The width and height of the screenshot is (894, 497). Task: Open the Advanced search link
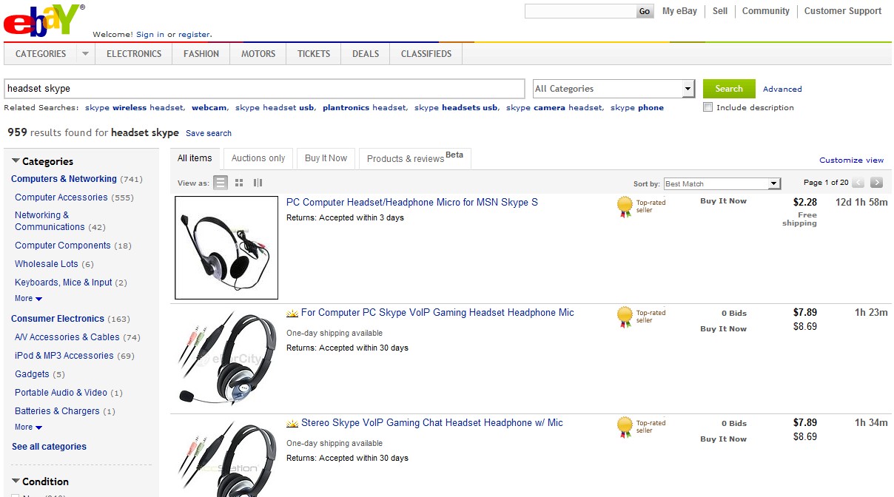[782, 89]
